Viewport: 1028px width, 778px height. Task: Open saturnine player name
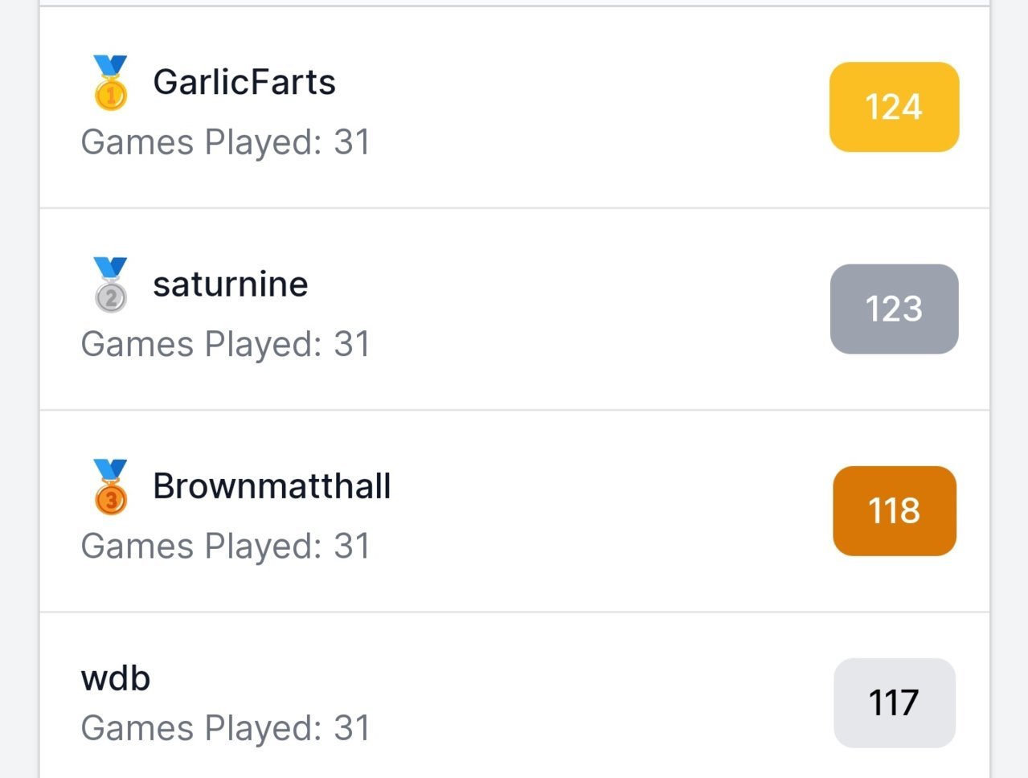[x=231, y=285]
